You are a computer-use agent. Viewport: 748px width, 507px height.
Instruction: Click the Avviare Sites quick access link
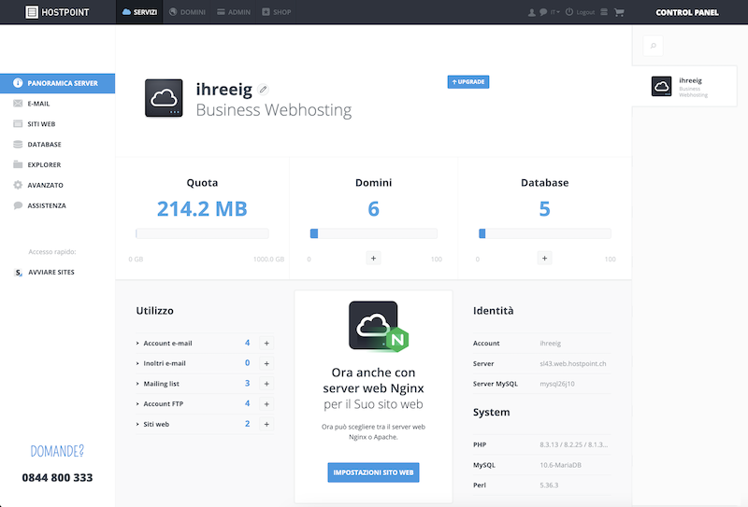pos(51,272)
